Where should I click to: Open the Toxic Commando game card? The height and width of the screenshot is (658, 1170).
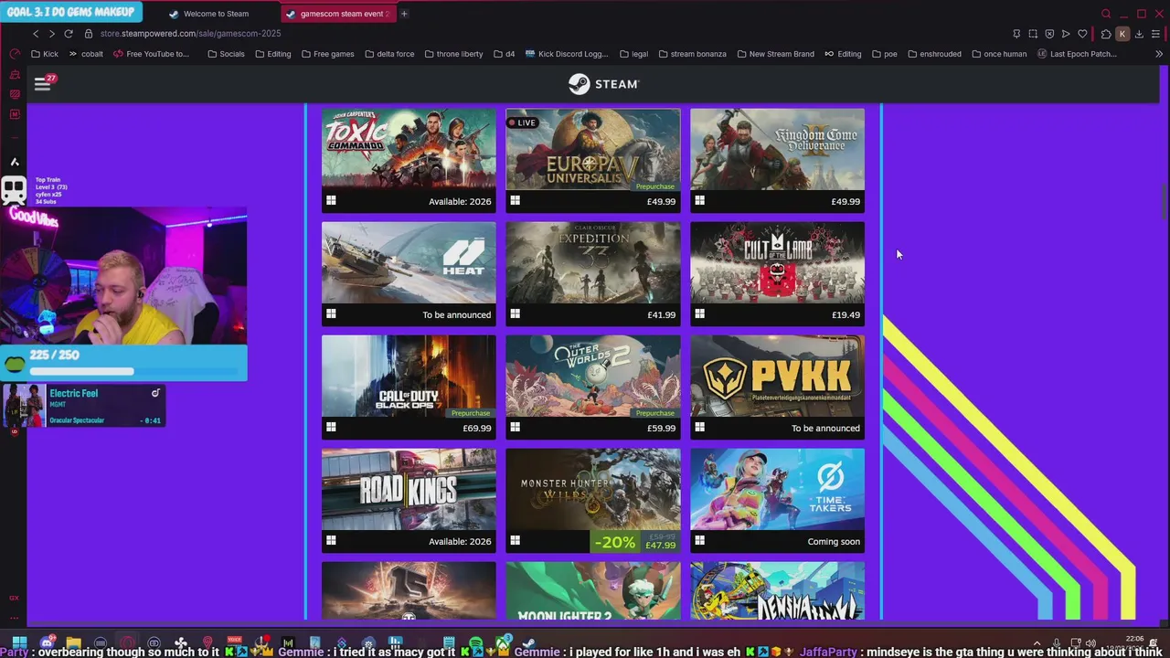[x=409, y=160]
